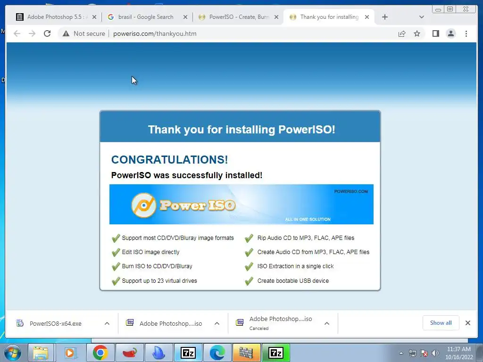
Task: Open the completed Adobe Photoshop....iso download
Action: (170, 323)
